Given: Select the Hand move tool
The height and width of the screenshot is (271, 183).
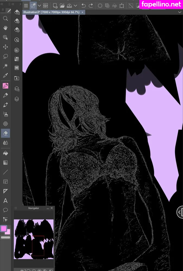Looking at the screenshot, I should [5, 28].
